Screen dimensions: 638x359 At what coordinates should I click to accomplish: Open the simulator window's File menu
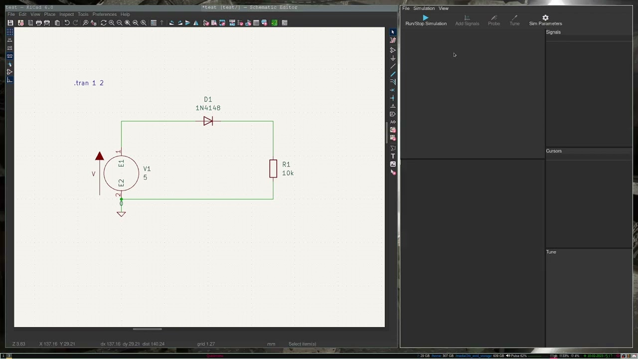click(406, 8)
